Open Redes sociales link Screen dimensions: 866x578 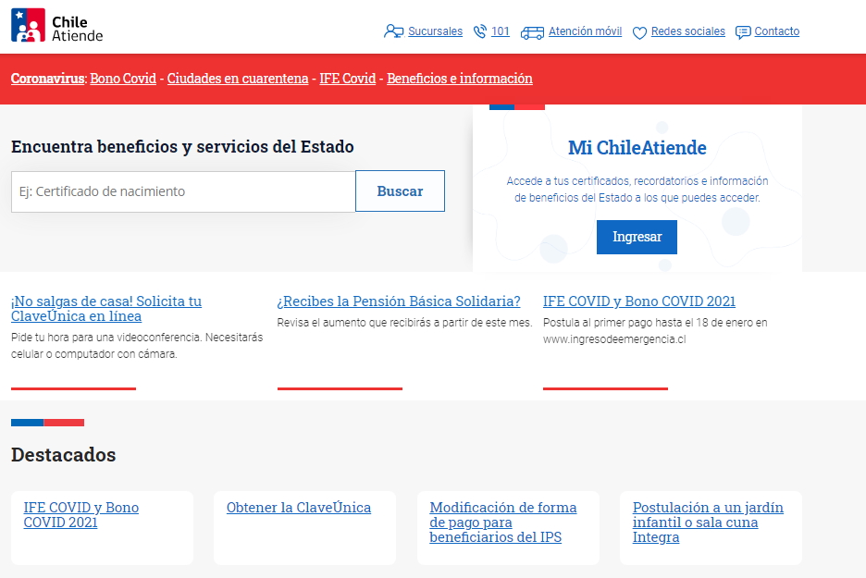point(688,31)
